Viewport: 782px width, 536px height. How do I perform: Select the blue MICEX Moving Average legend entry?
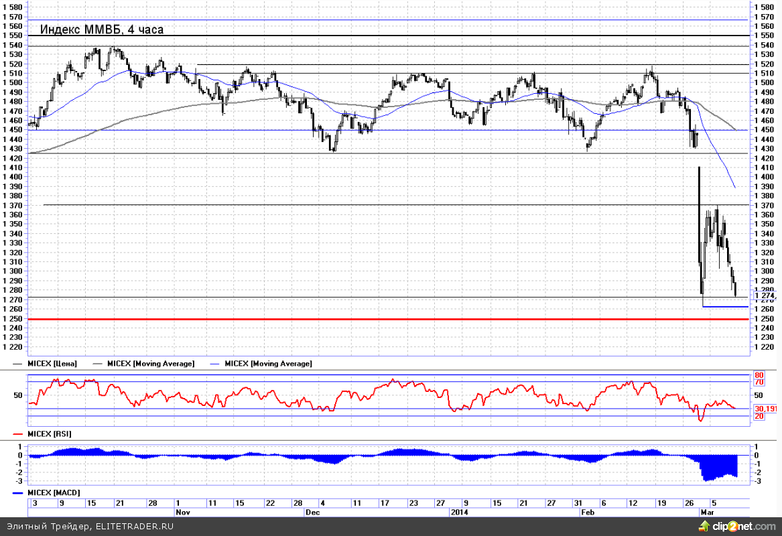pyautogui.click(x=267, y=363)
